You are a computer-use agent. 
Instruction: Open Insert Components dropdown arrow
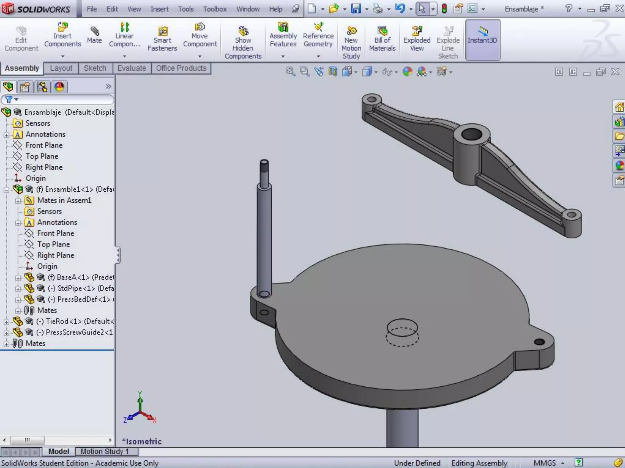click(63, 56)
